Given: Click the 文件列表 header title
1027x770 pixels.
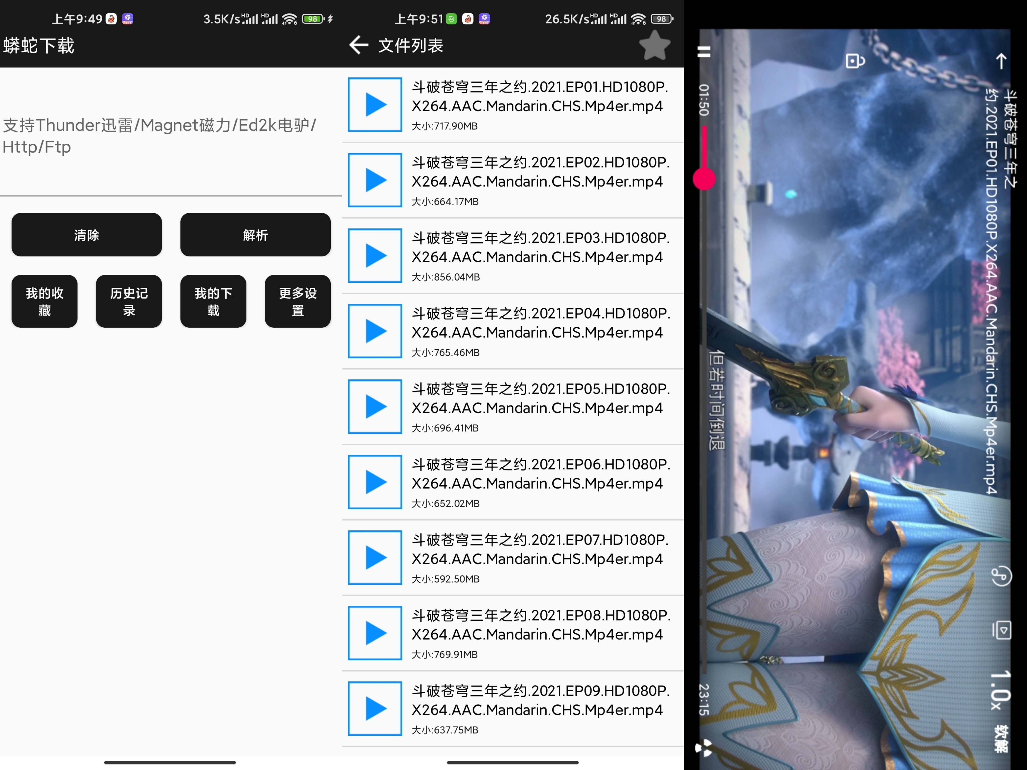Looking at the screenshot, I should [410, 45].
